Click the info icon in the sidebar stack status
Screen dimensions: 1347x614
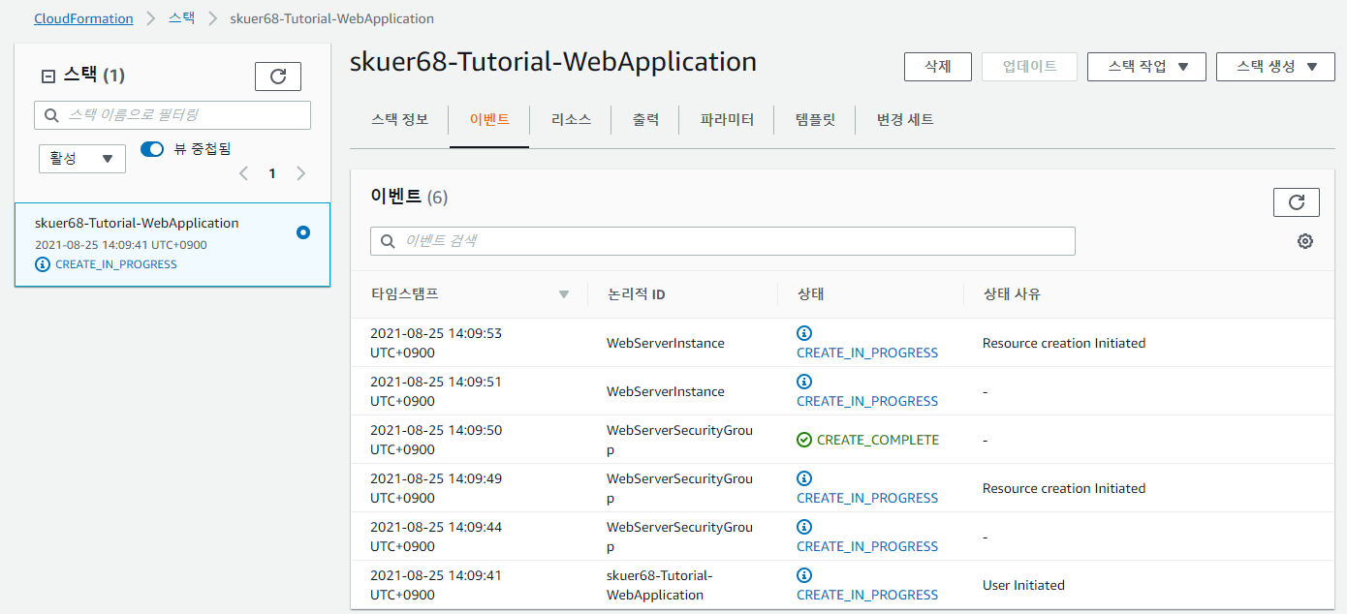[x=43, y=264]
